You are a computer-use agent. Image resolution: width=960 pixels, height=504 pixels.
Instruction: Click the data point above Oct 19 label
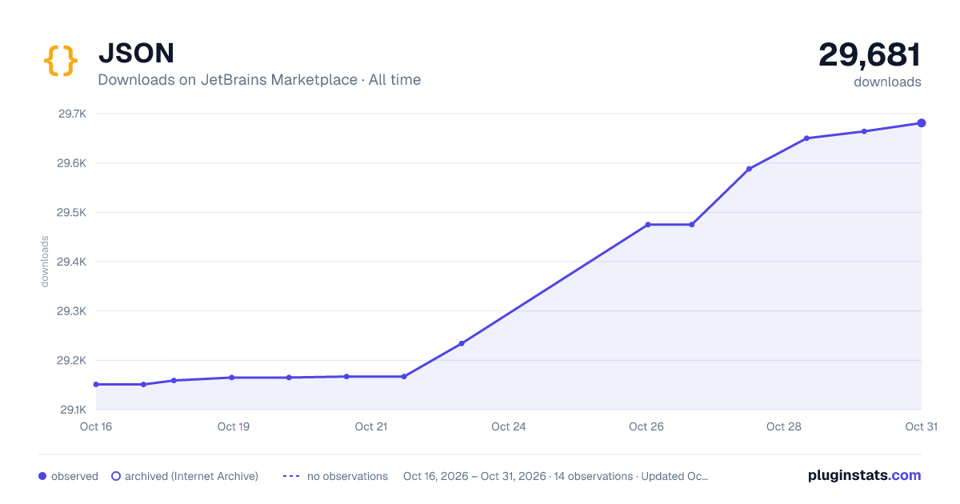[x=232, y=378]
